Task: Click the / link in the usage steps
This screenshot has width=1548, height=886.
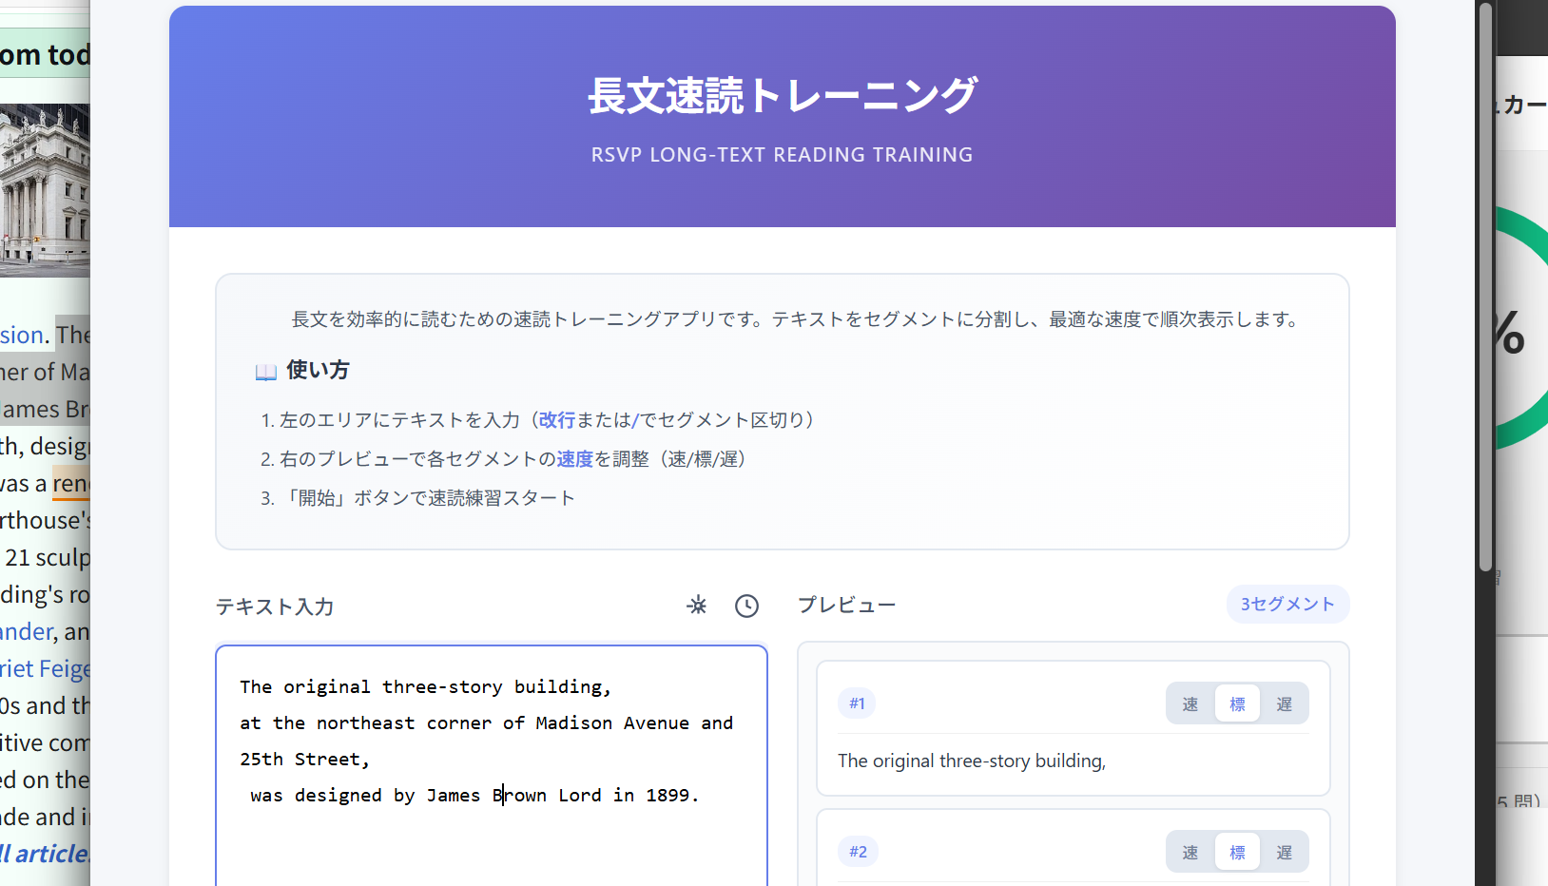Action: [635, 419]
